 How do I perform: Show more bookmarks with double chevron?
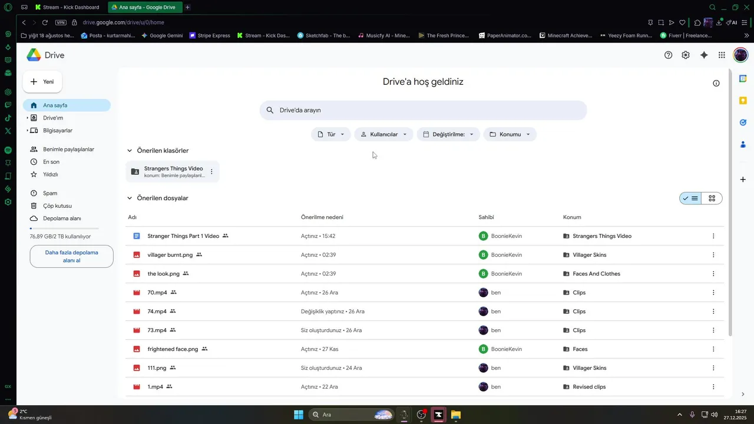747,35
